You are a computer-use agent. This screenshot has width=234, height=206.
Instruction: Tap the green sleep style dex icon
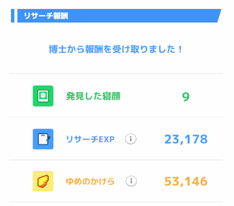(43, 96)
